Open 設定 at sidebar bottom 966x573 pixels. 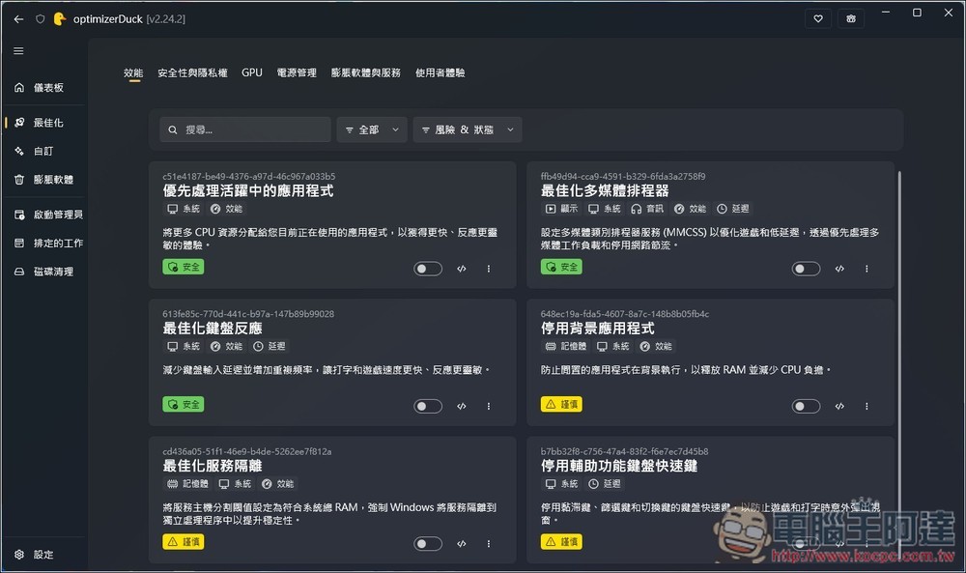[44, 555]
